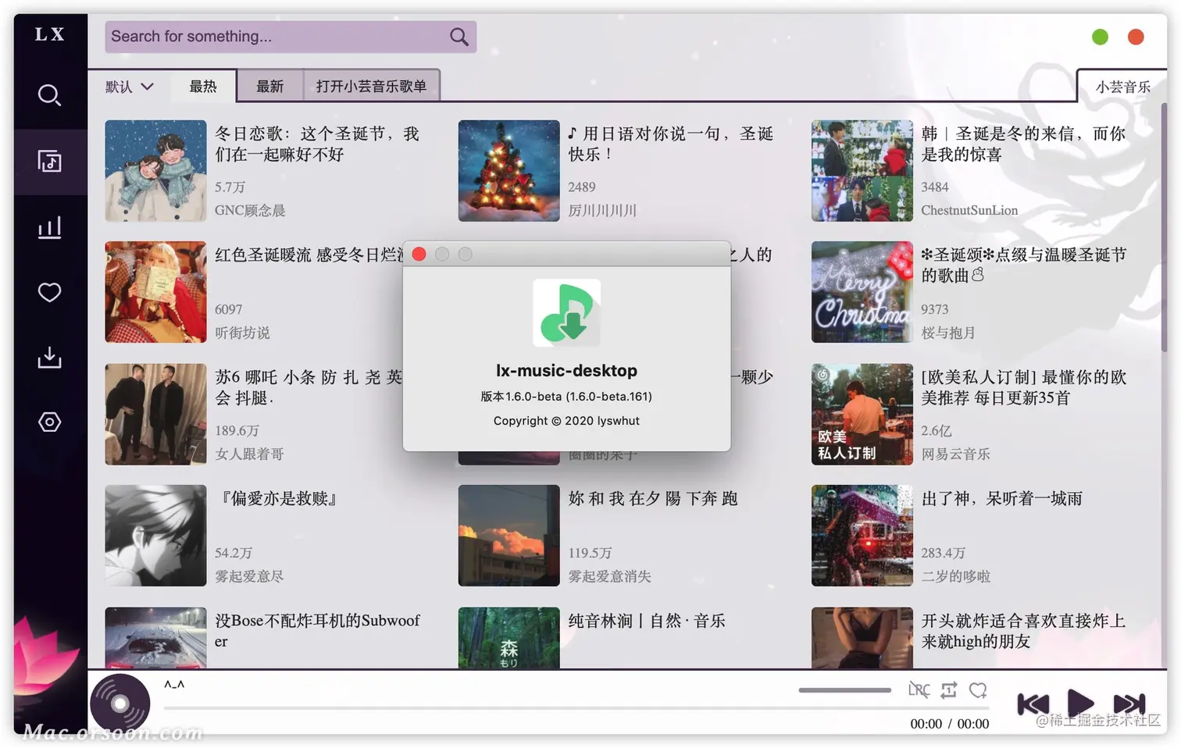Open my favorites heart icon in sidebar
1181x748 pixels.
[49, 293]
